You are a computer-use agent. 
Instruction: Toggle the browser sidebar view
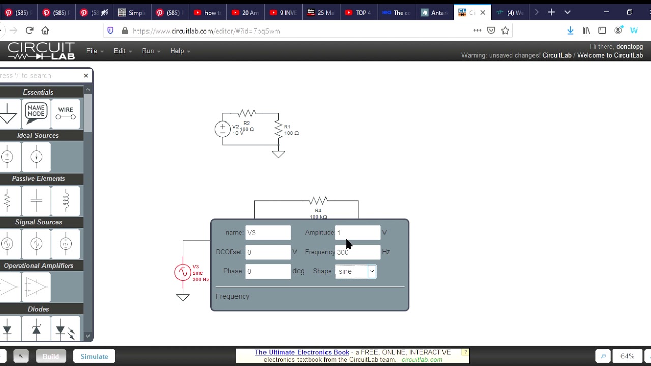pos(602,30)
